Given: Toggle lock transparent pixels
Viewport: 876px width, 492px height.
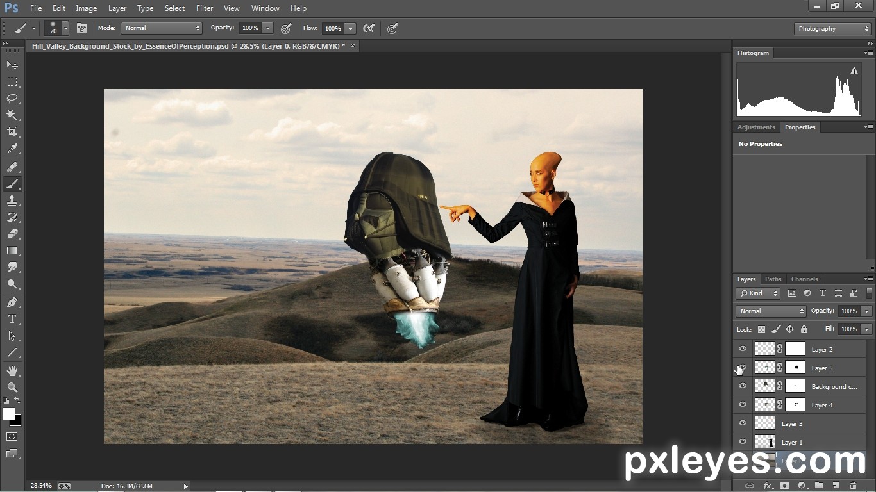Looking at the screenshot, I should coord(761,329).
